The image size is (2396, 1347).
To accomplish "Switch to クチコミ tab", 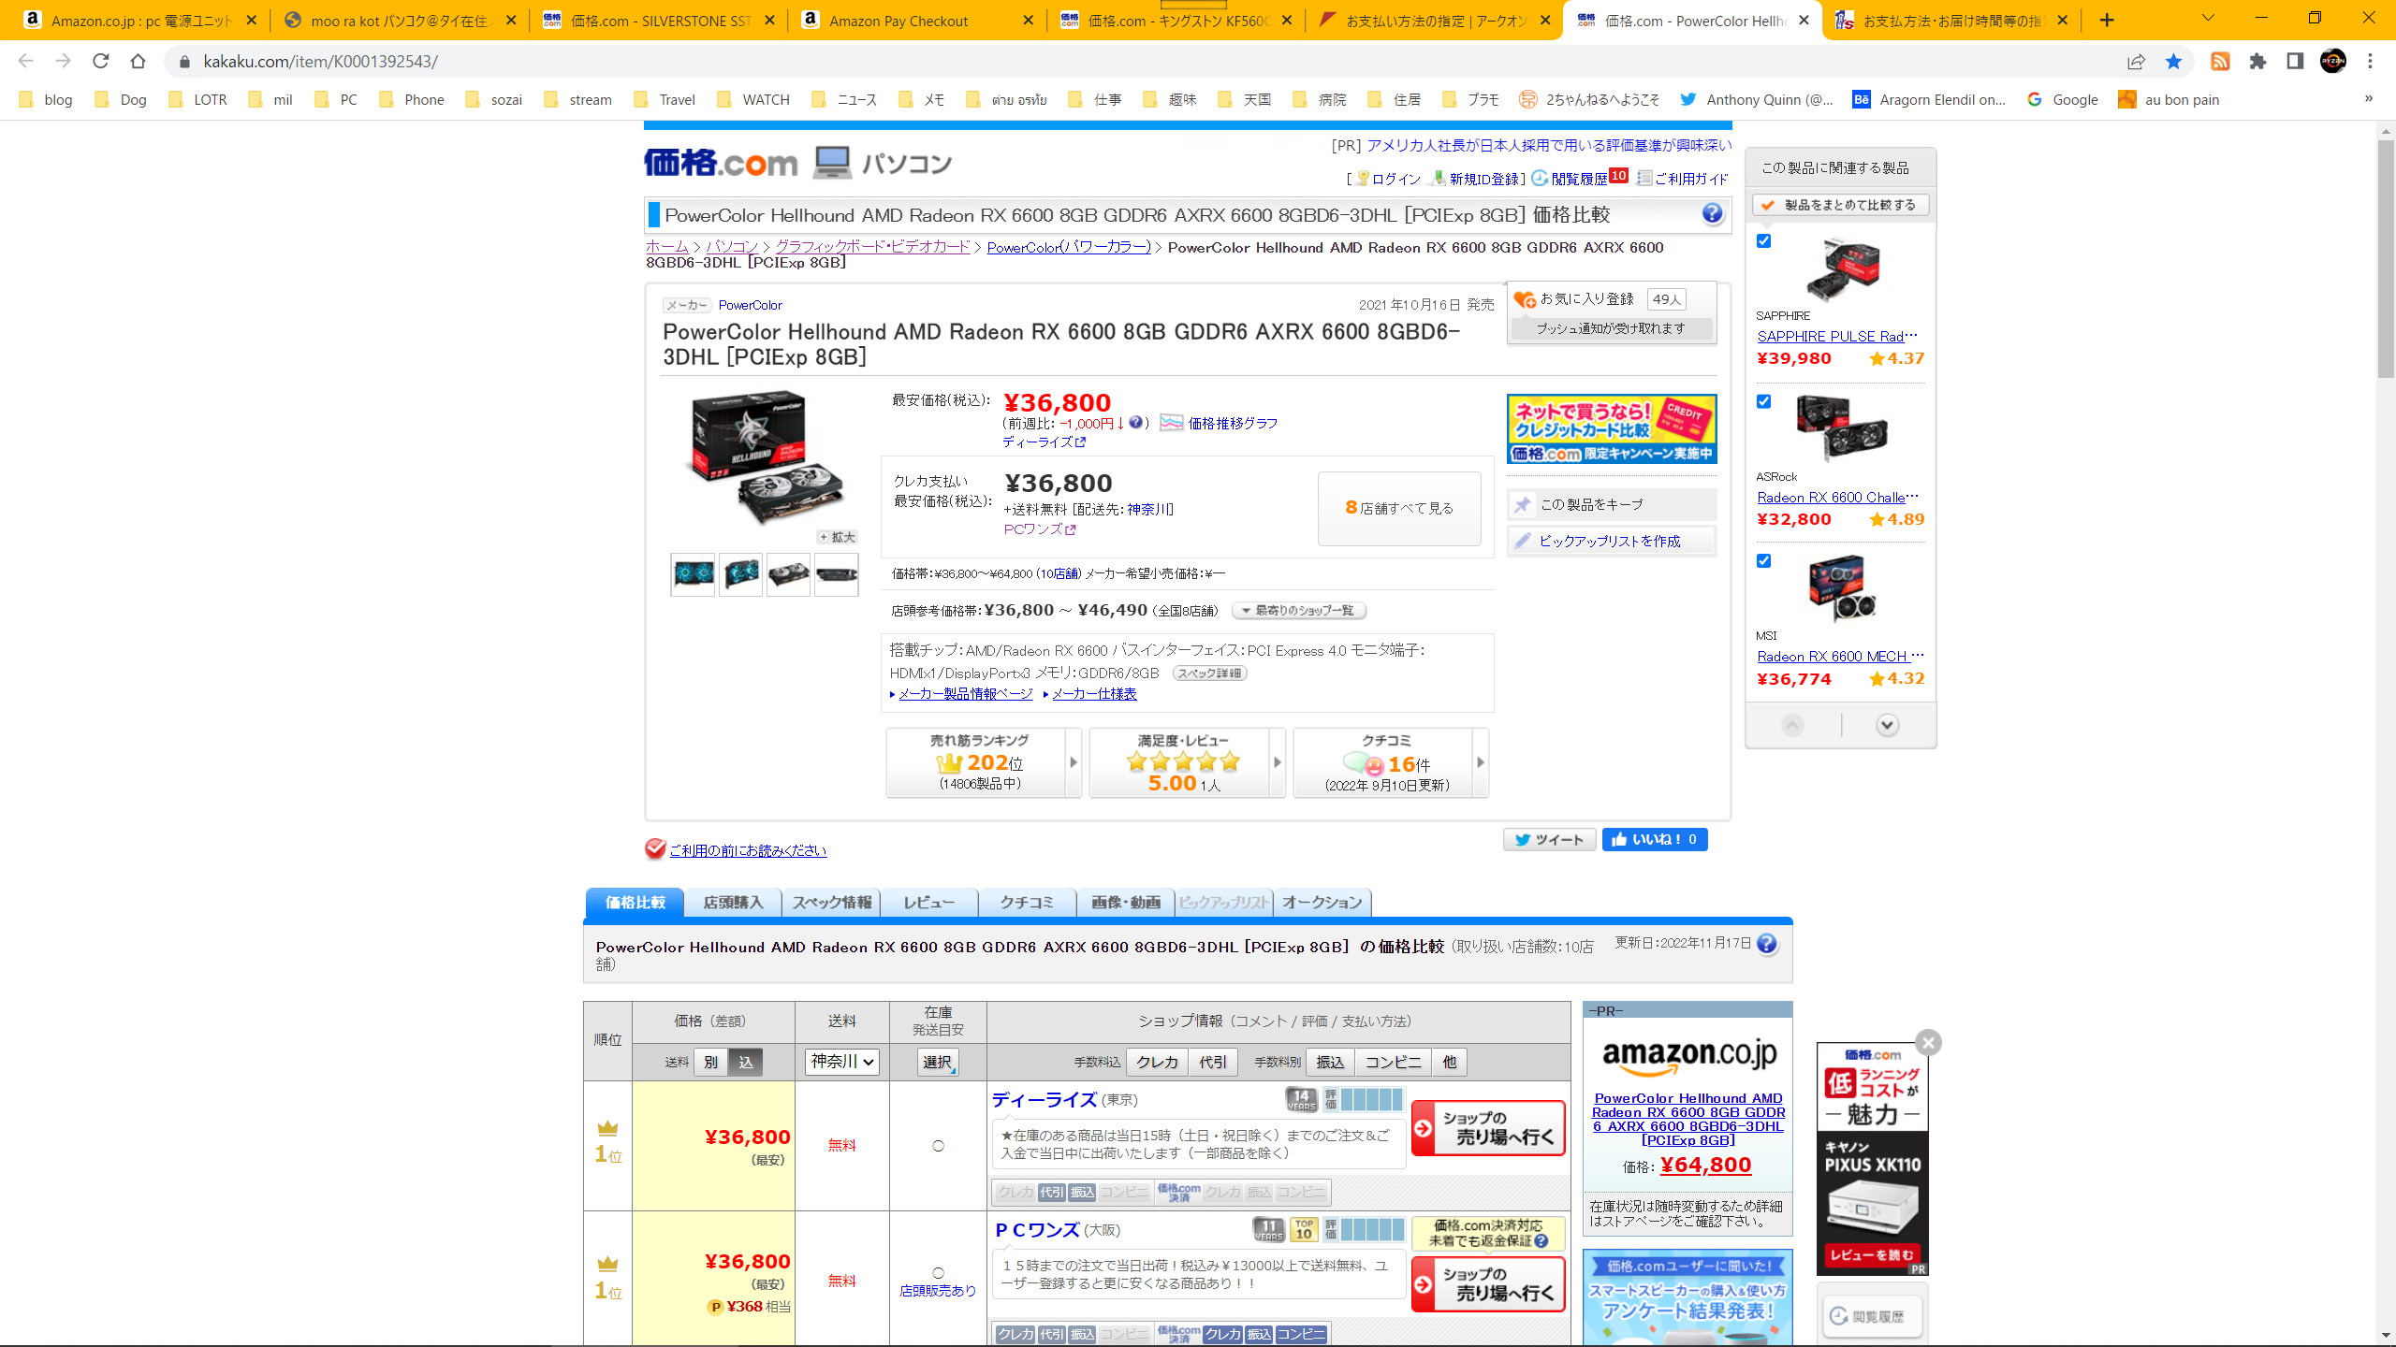I will tap(1028, 903).
